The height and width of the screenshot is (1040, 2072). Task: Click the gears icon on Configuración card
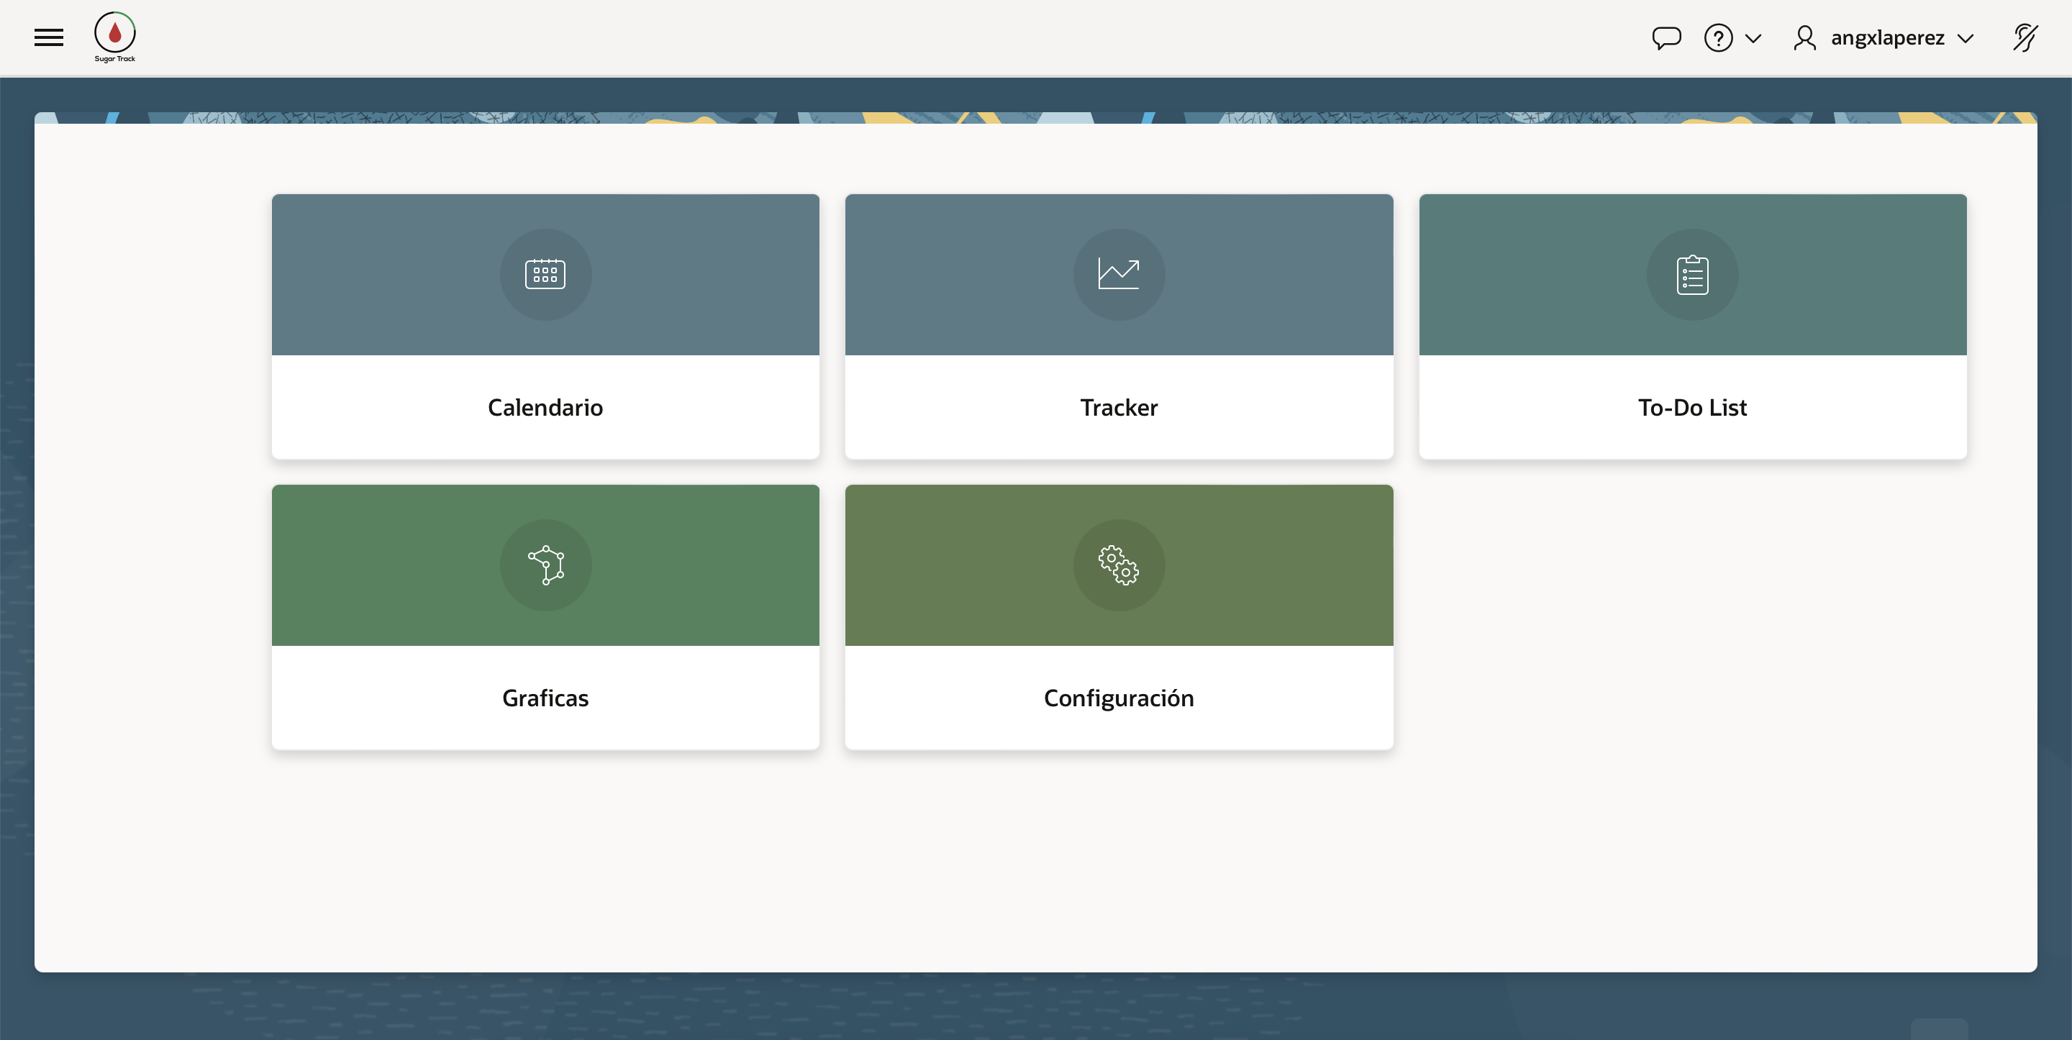1118,565
